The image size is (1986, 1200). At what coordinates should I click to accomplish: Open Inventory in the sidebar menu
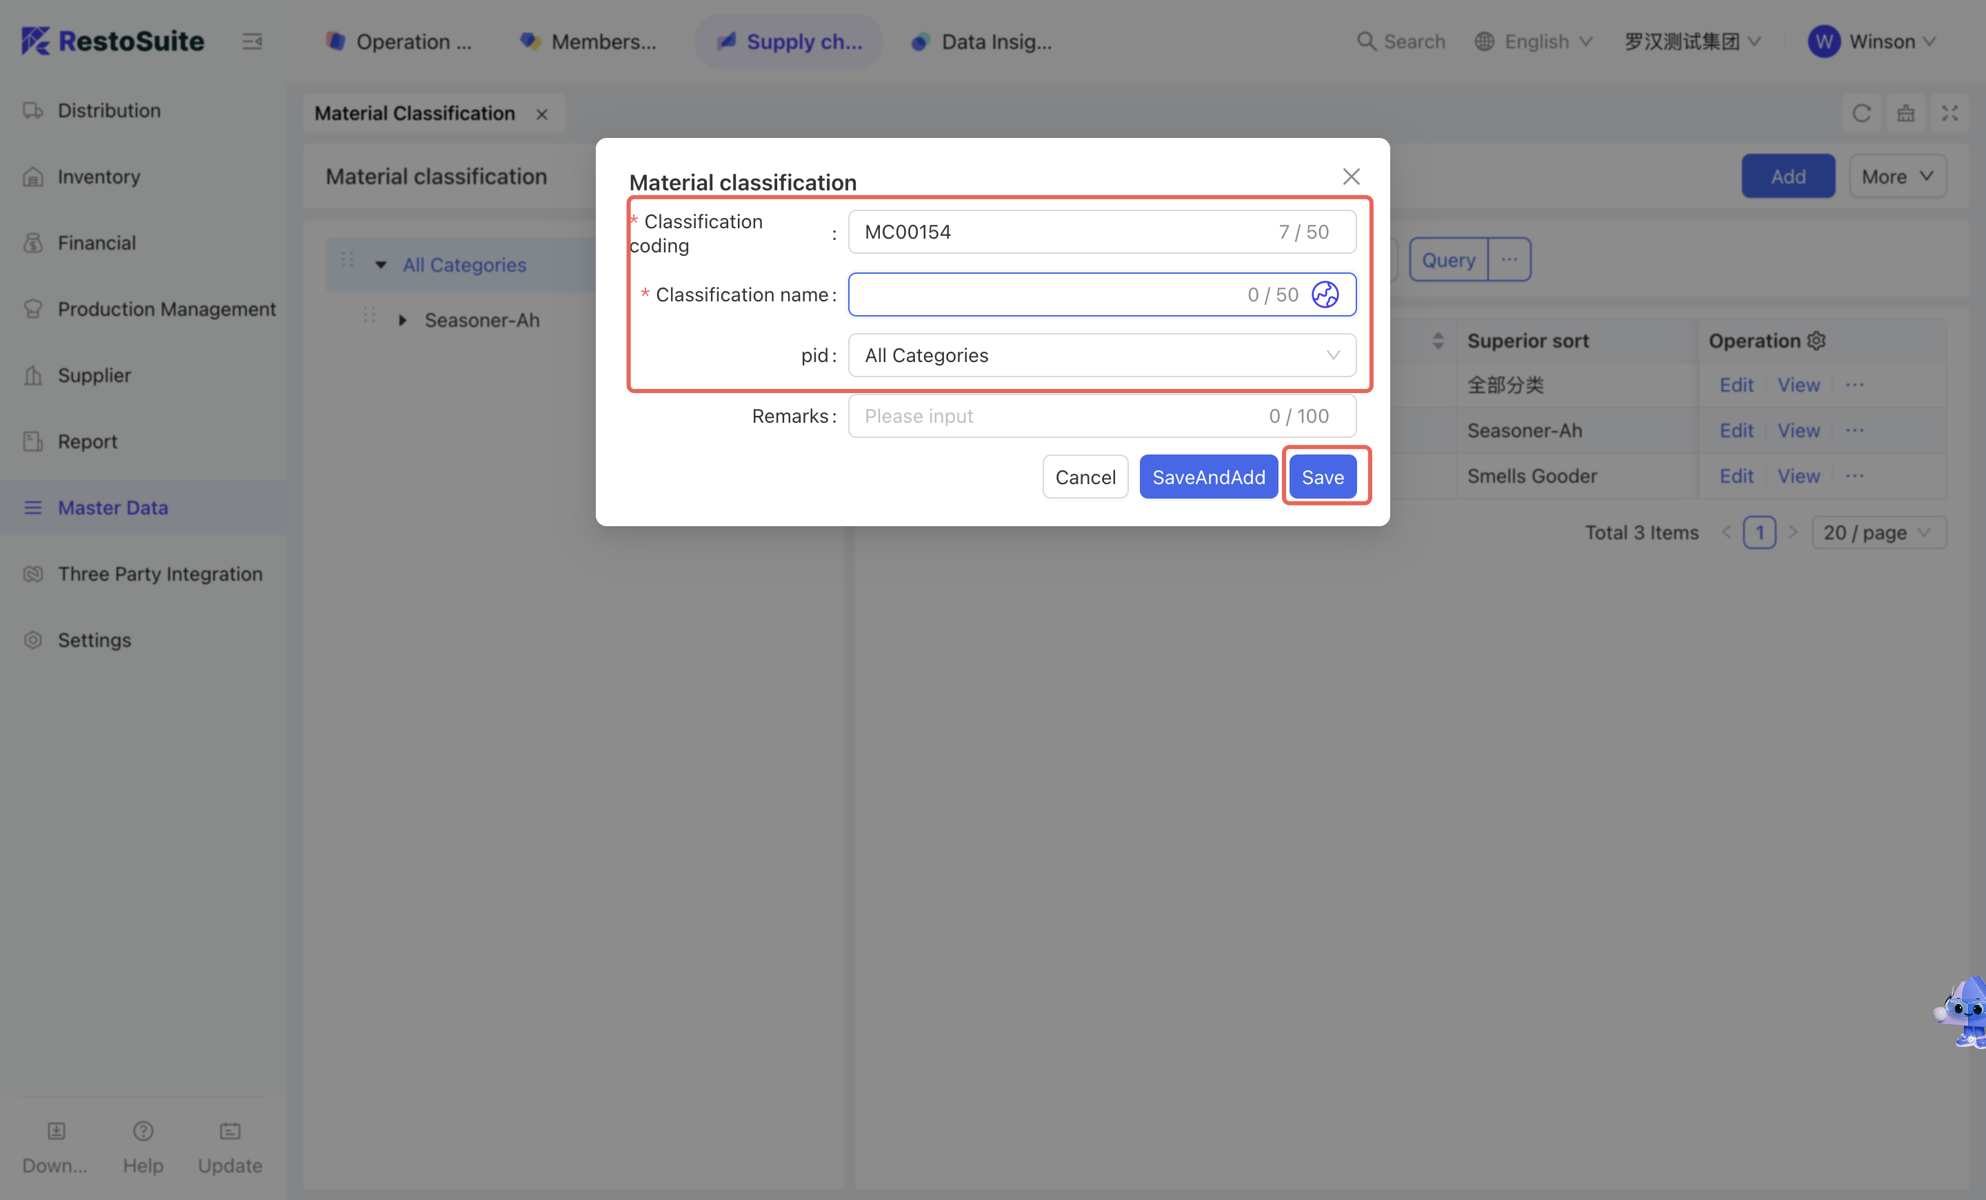pyautogui.click(x=99, y=177)
